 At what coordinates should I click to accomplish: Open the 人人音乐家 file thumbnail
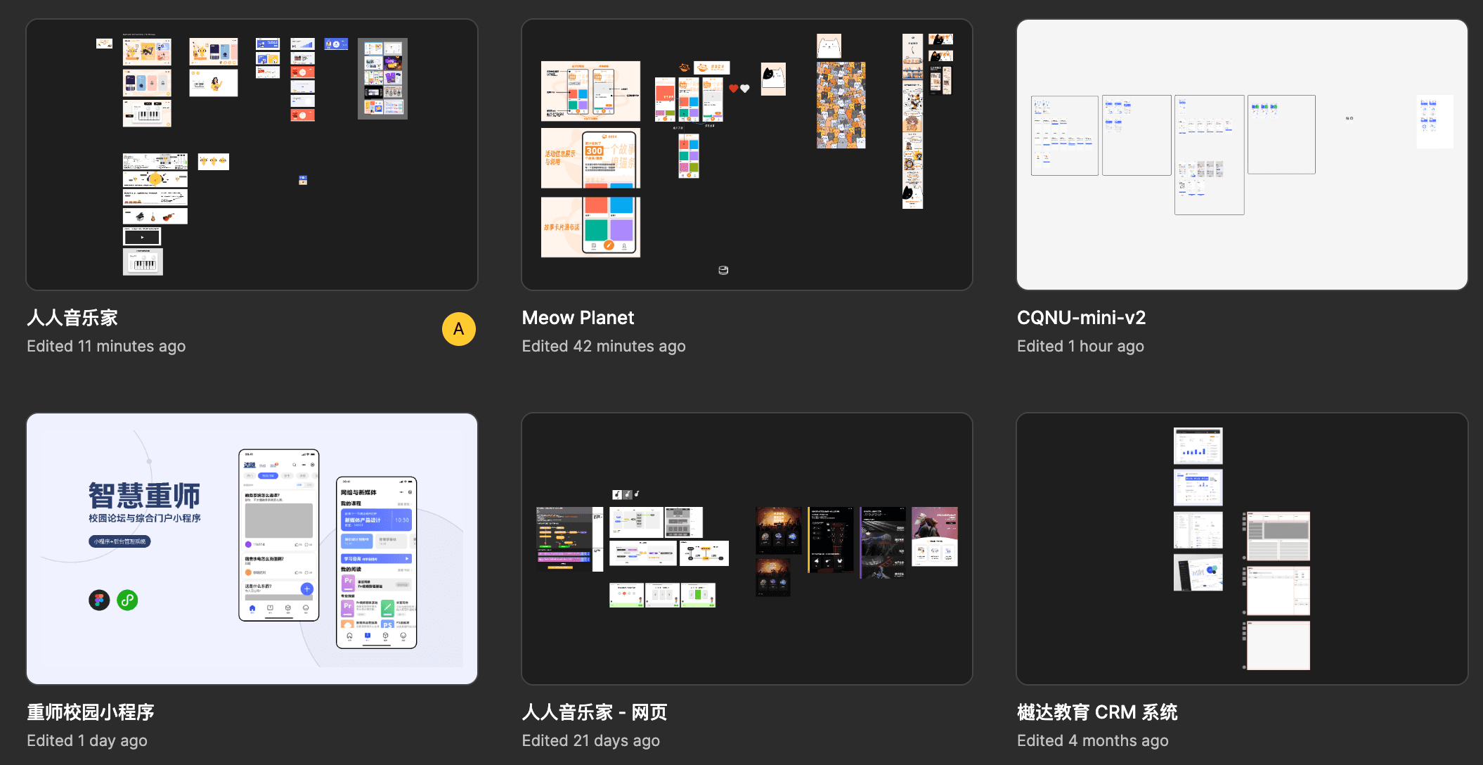(252, 155)
